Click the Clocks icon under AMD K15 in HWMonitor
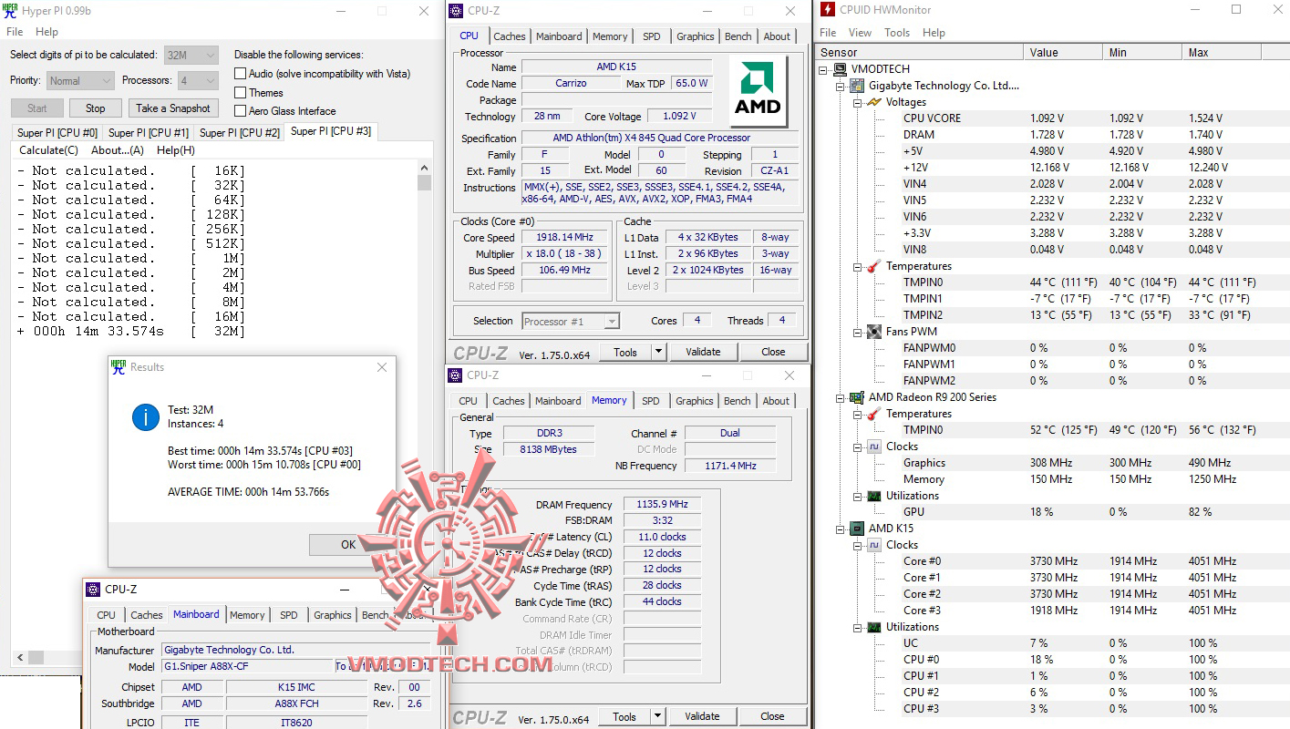 [x=874, y=545]
